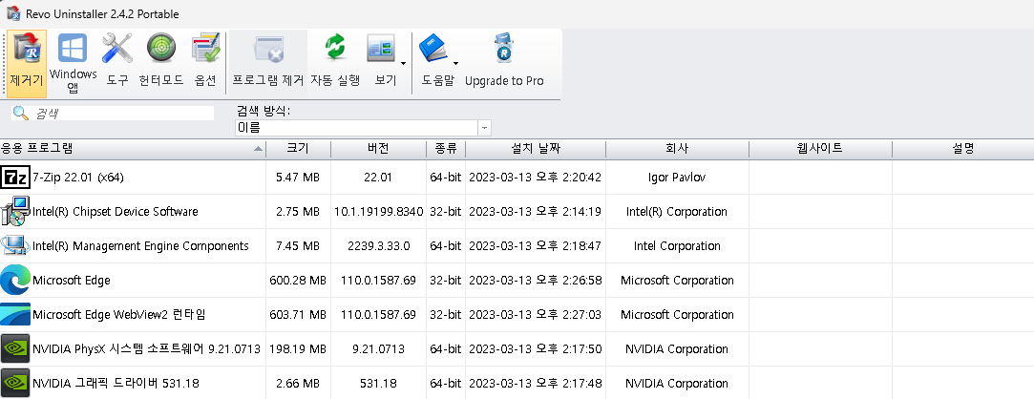Click version 10.1.19199.8340 cell
The image size is (1034, 399).
point(378,212)
